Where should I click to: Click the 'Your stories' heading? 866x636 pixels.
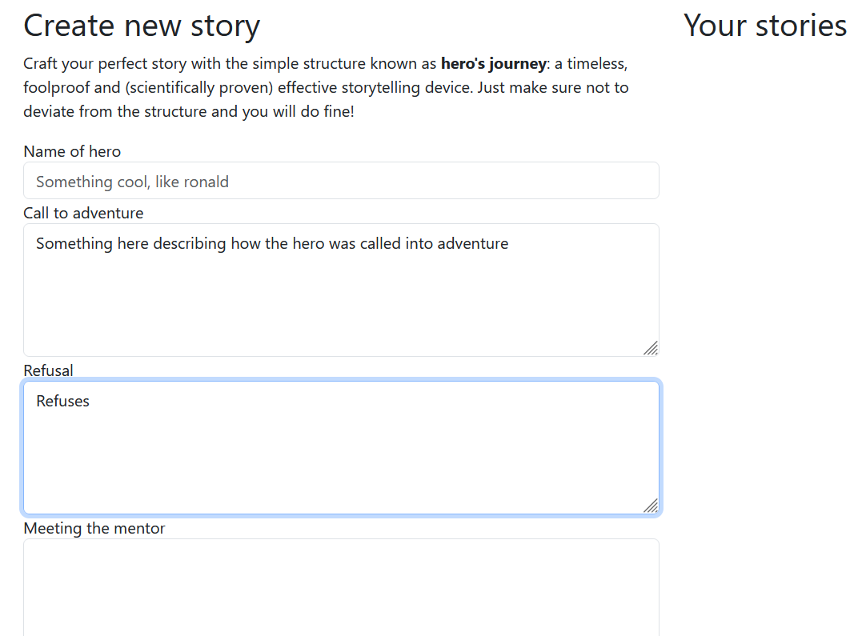(x=764, y=26)
